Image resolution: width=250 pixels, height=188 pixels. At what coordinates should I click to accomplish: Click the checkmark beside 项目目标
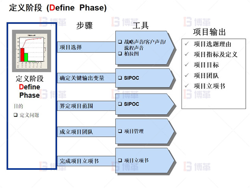[186, 65]
